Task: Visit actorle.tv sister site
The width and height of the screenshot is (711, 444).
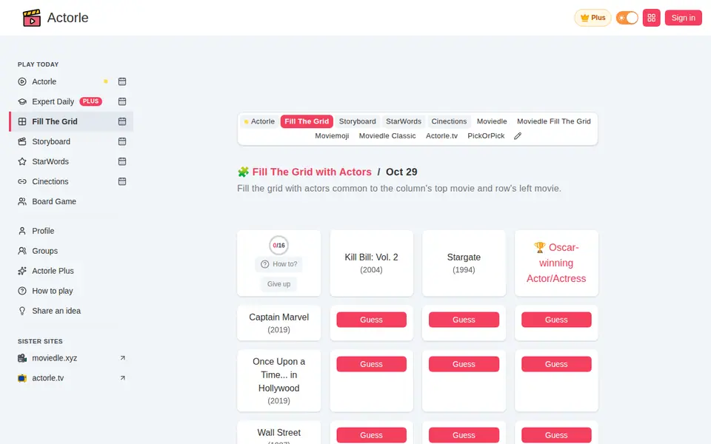Action: point(47,378)
